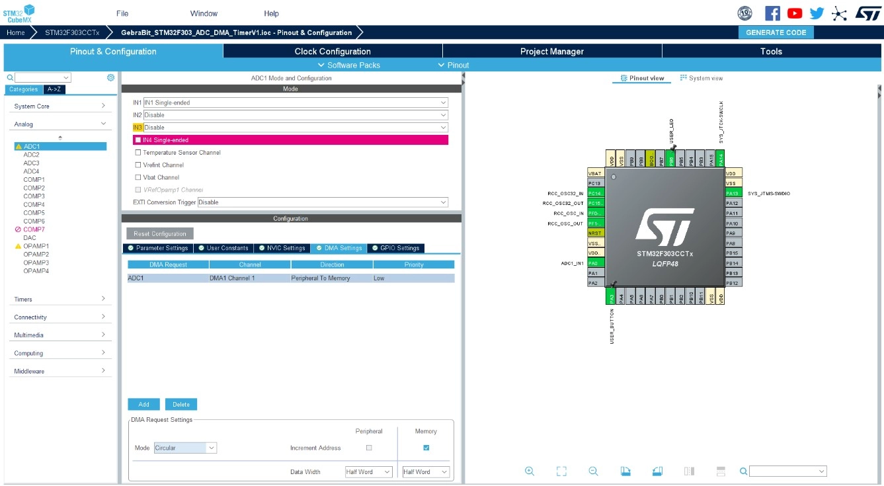Click the Reset Configuration button
Screen dimensions: 884x486
tap(160, 233)
